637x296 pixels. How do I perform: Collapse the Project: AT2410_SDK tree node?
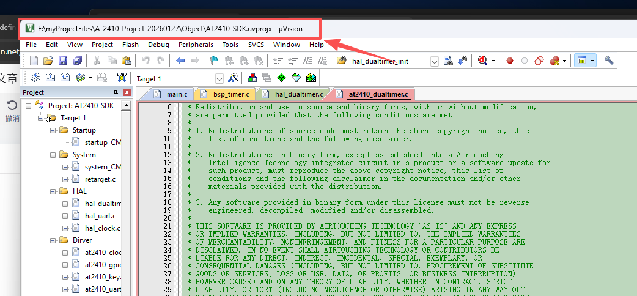coord(28,106)
